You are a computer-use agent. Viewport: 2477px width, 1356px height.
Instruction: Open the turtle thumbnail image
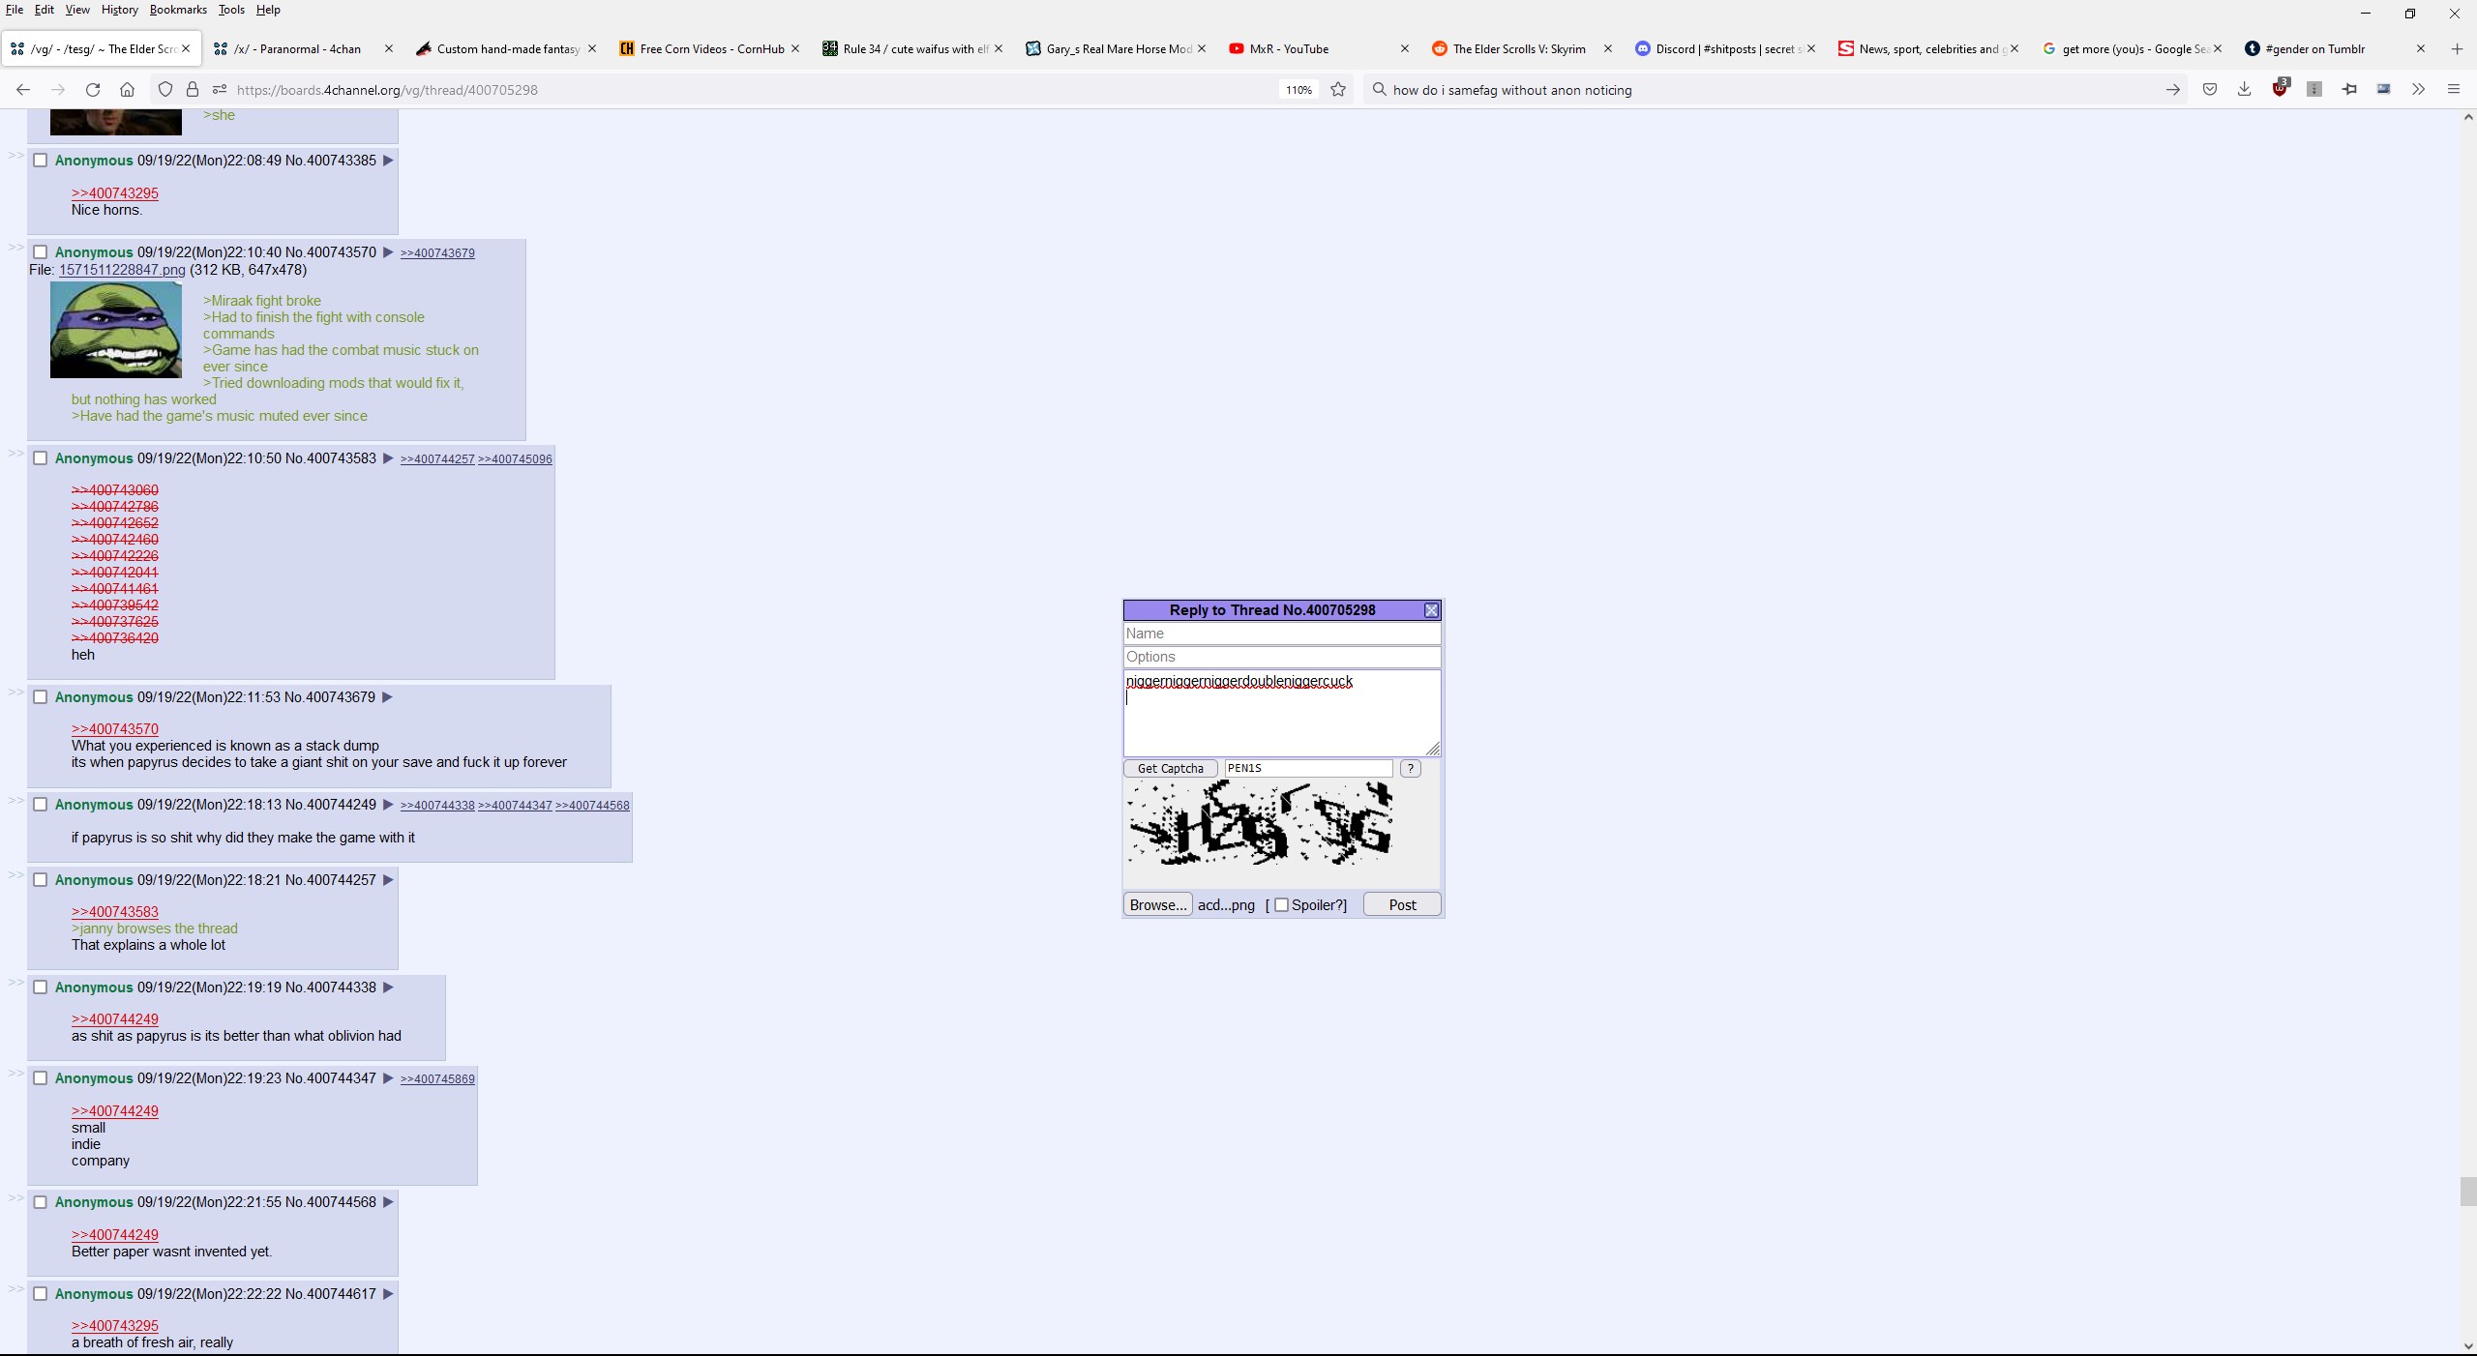(116, 330)
